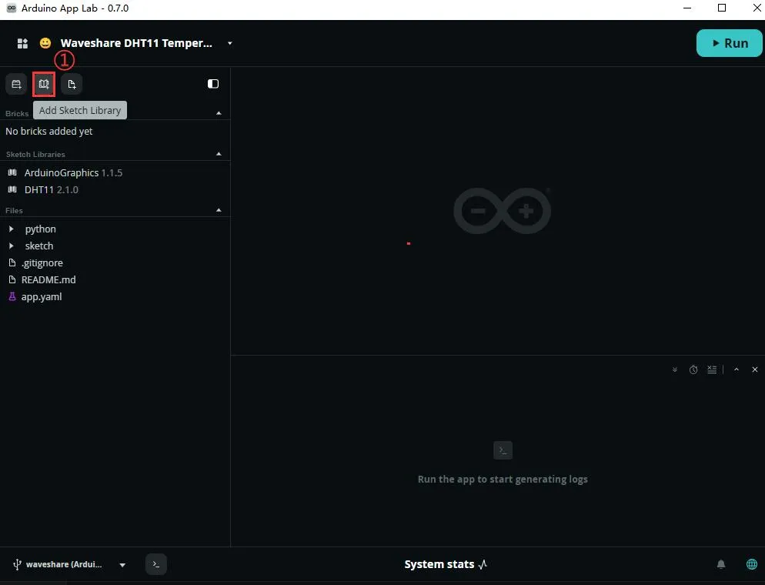Click the No bricks added yet text
This screenshot has width=765, height=585.
point(48,132)
